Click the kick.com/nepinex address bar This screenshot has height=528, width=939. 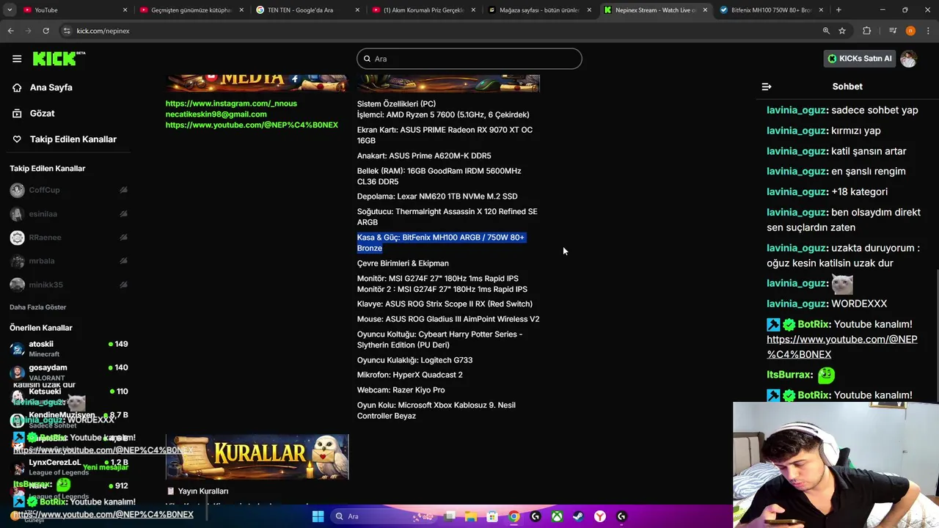click(x=440, y=31)
